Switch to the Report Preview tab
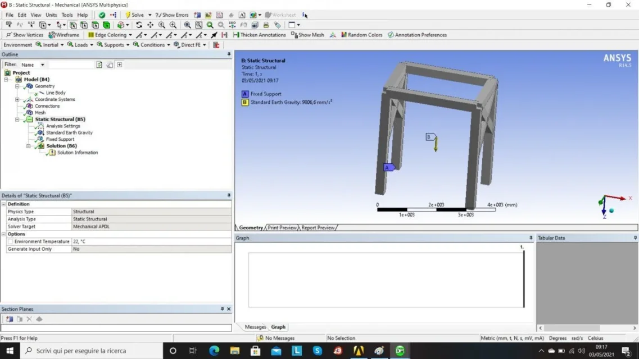This screenshot has height=359, width=639. click(318, 228)
